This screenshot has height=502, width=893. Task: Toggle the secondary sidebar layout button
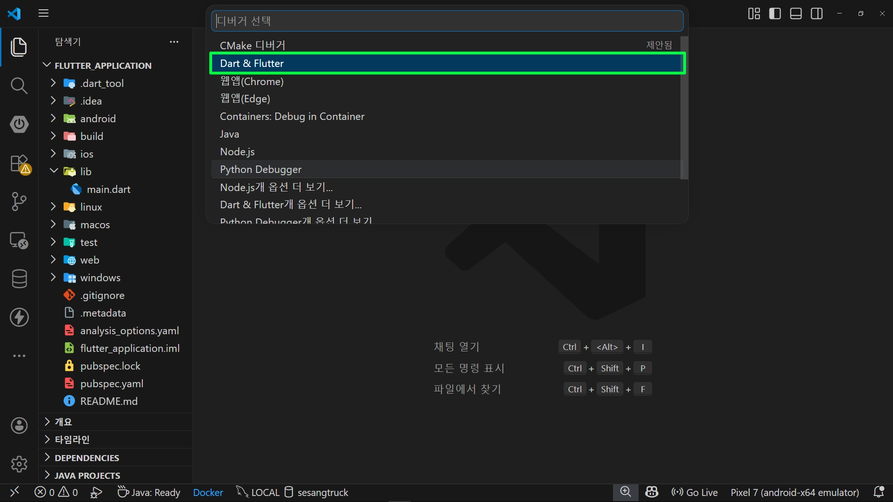pos(817,13)
